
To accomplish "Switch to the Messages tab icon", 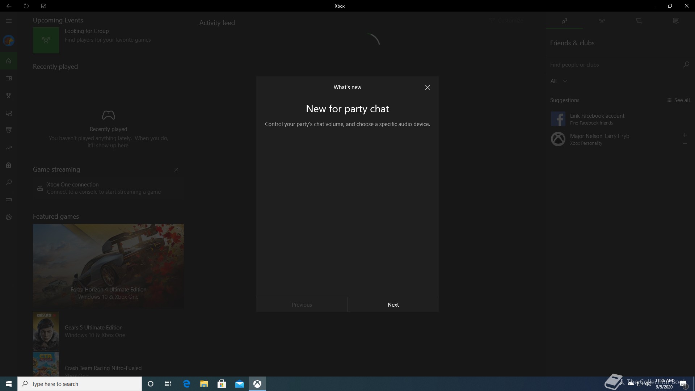I will (639, 21).
